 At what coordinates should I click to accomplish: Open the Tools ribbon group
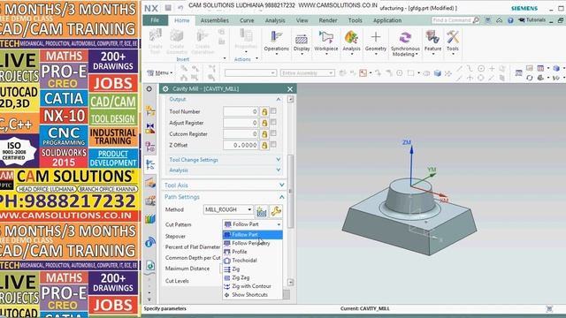point(452,42)
